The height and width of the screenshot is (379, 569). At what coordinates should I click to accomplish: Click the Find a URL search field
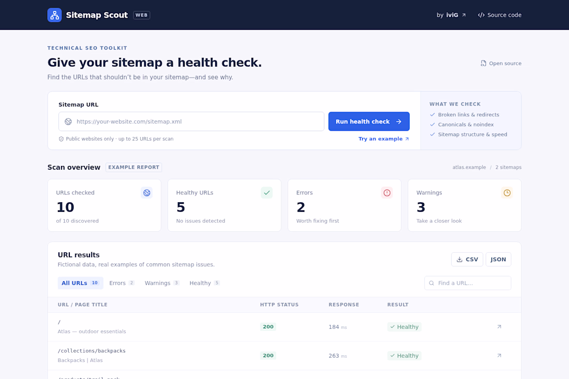(468, 283)
